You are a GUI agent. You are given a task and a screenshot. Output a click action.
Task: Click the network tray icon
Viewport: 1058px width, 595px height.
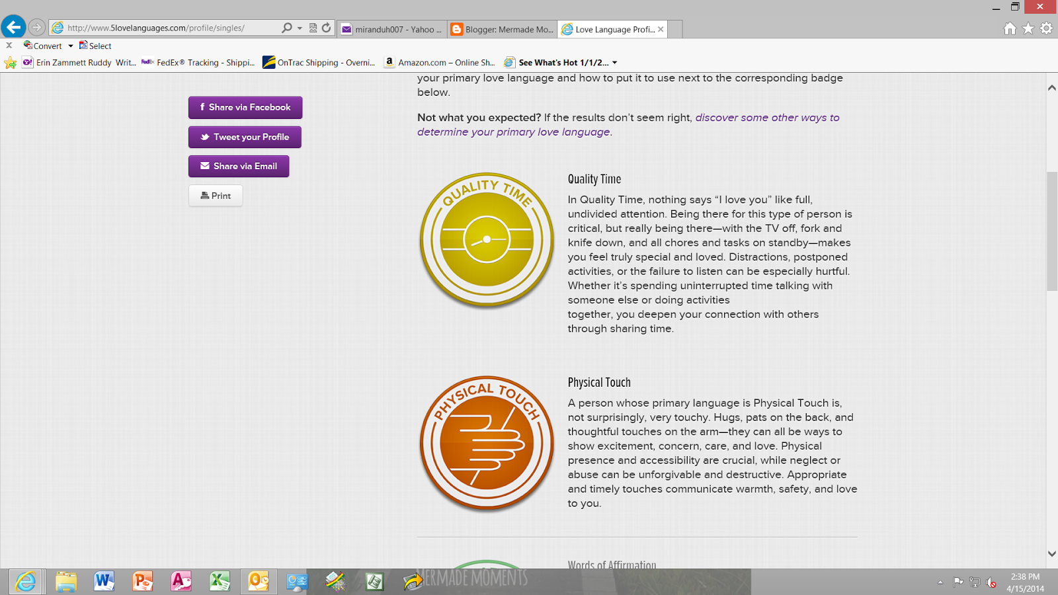(975, 582)
